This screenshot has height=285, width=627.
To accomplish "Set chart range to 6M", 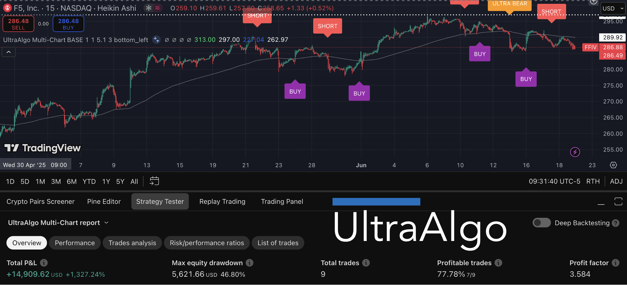I will pos(72,181).
